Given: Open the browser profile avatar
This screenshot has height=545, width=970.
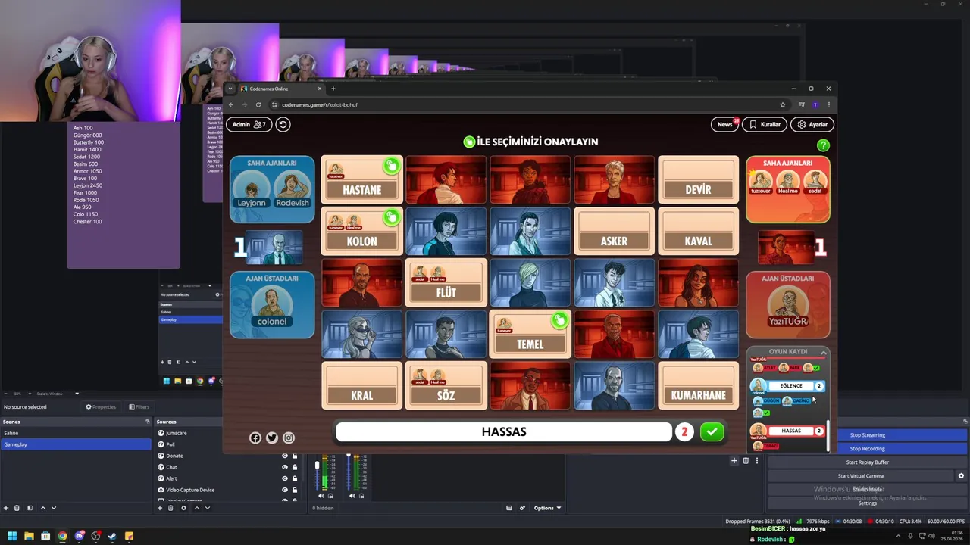Looking at the screenshot, I should [815, 104].
